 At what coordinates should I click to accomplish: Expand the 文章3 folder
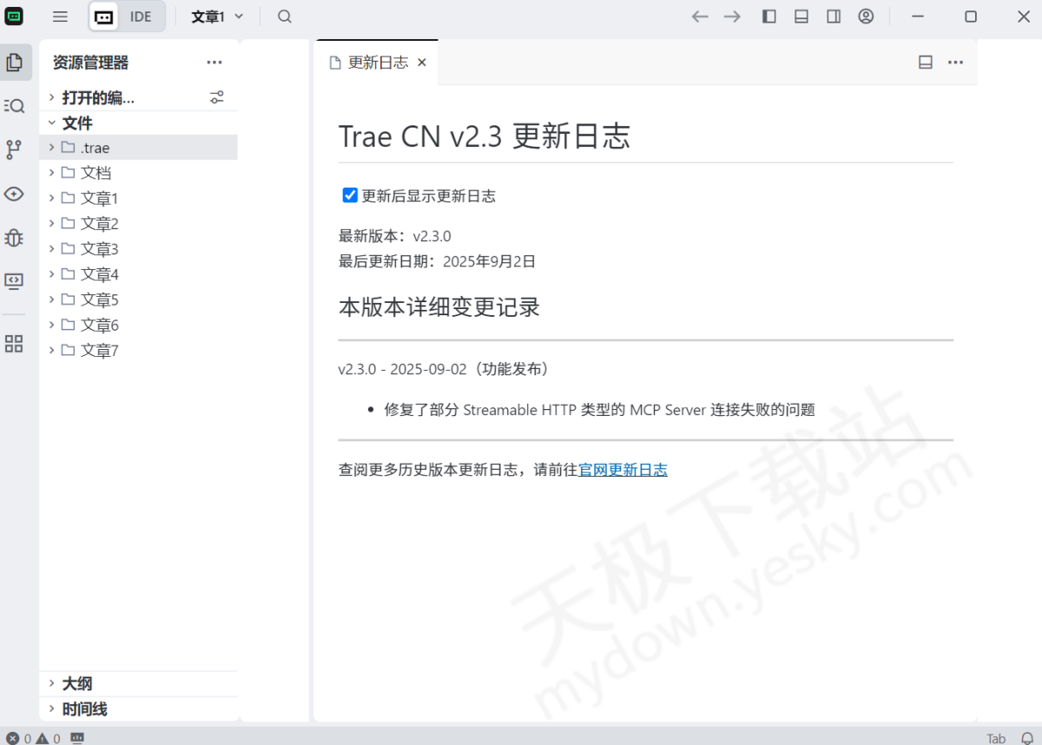click(x=99, y=249)
